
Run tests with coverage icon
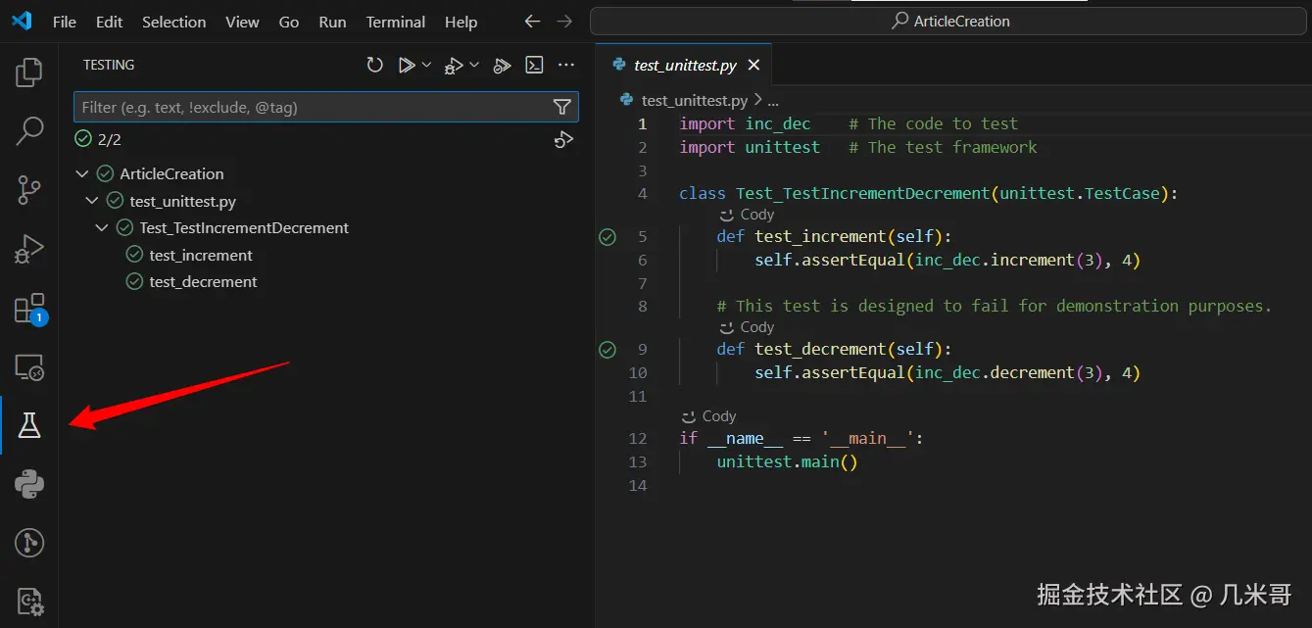coord(501,65)
